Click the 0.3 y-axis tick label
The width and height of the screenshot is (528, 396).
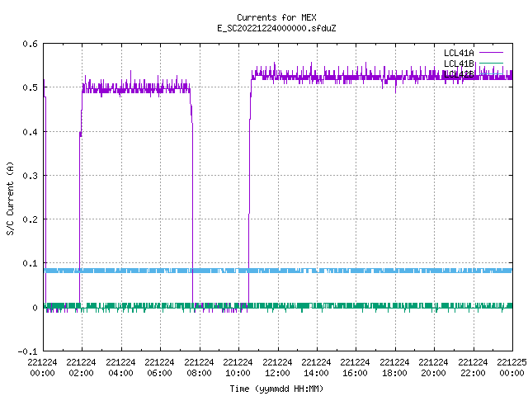tap(30, 176)
